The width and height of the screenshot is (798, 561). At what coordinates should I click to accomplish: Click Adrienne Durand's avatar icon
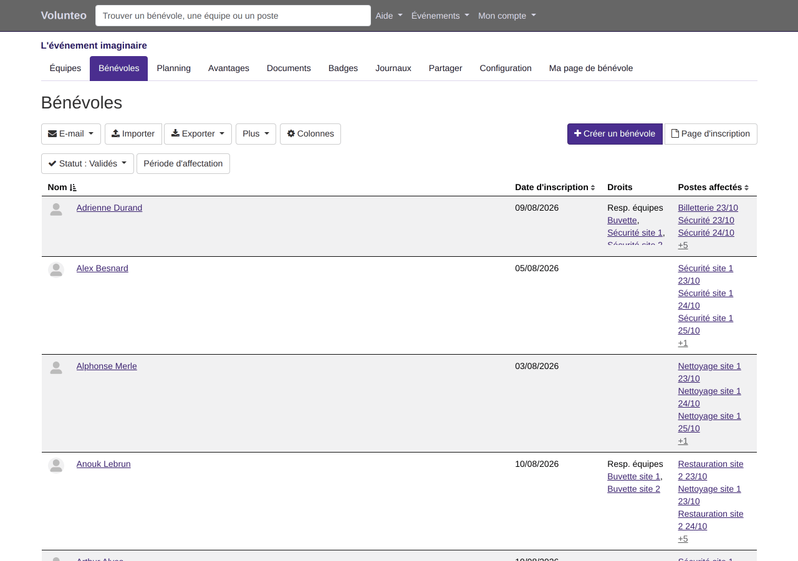click(56, 209)
